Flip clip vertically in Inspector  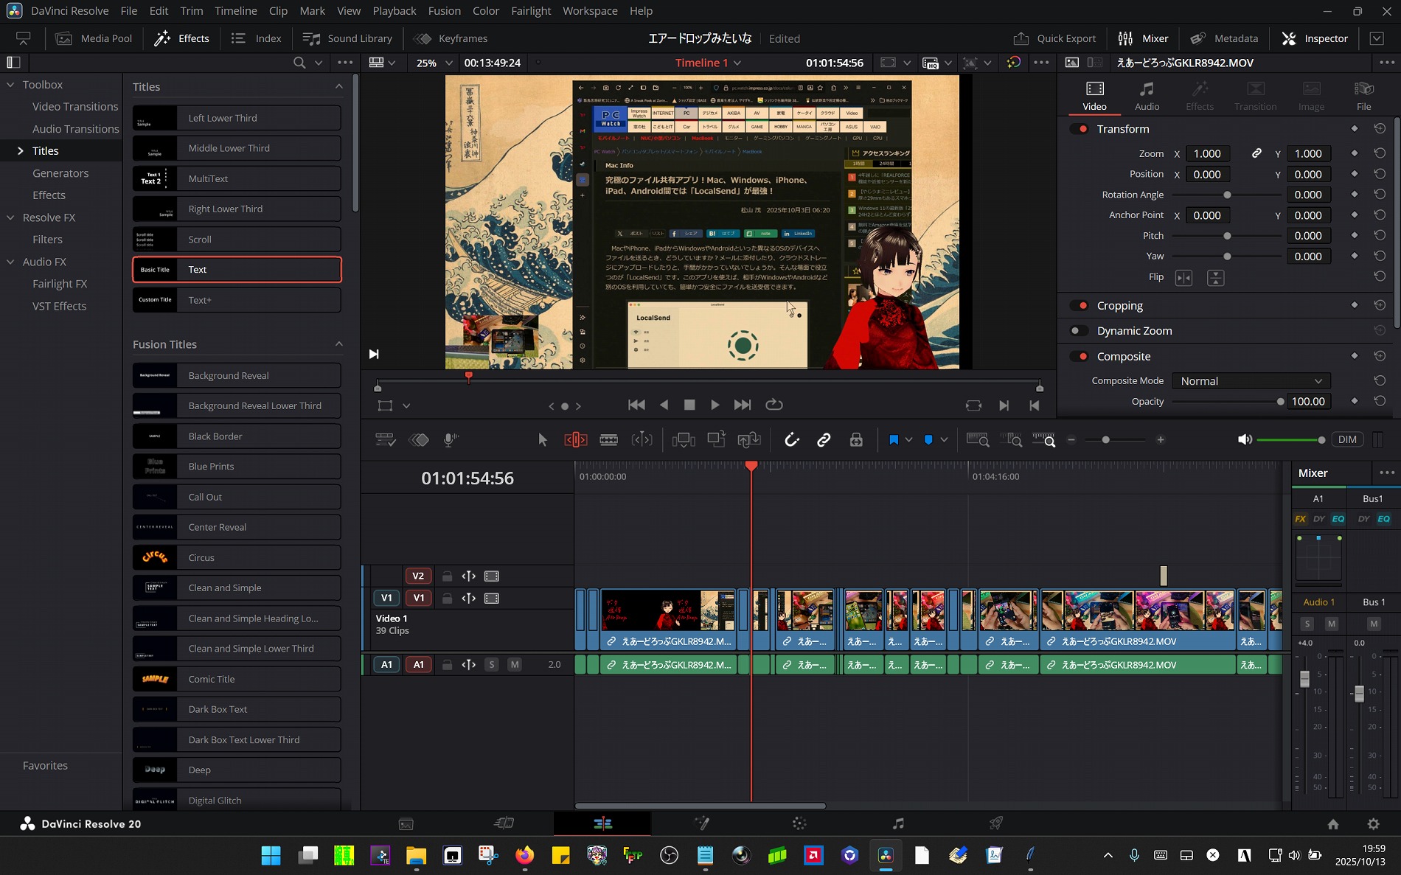point(1216,278)
